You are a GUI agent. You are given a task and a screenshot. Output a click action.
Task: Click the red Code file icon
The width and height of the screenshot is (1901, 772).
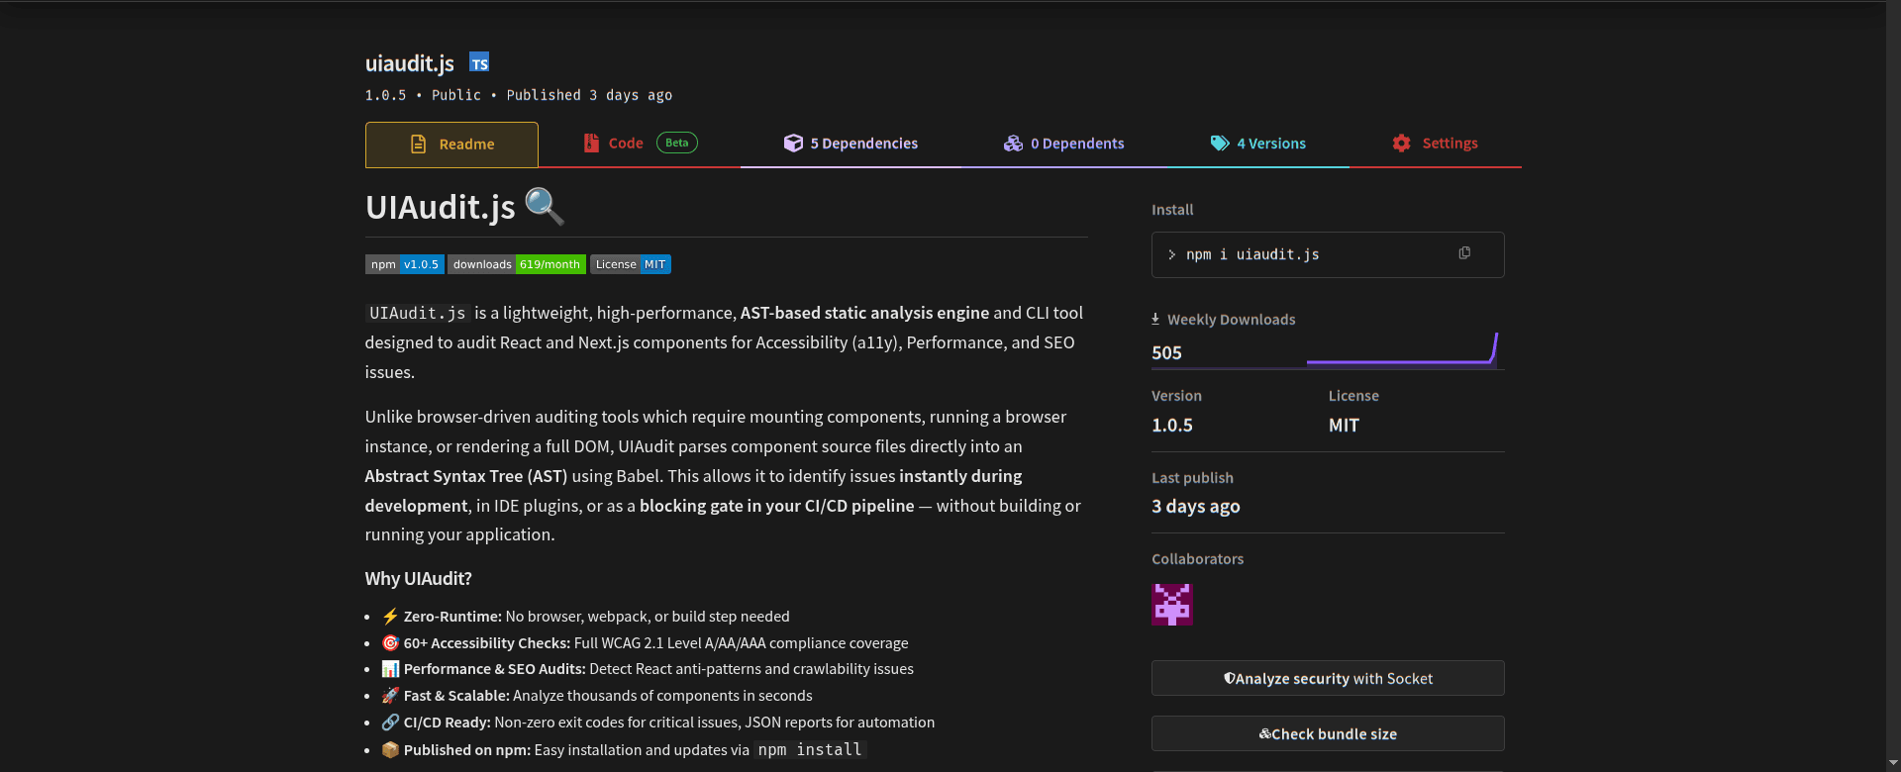pyautogui.click(x=591, y=144)
